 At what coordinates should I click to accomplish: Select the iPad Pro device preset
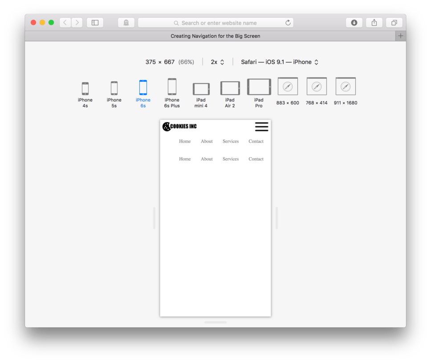click(x=259, y=94)
